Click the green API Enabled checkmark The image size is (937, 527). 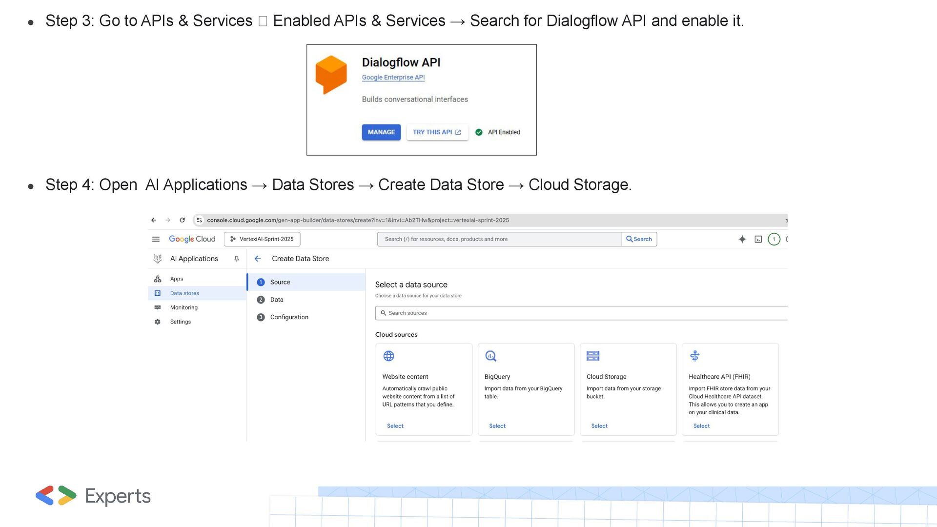479,132
